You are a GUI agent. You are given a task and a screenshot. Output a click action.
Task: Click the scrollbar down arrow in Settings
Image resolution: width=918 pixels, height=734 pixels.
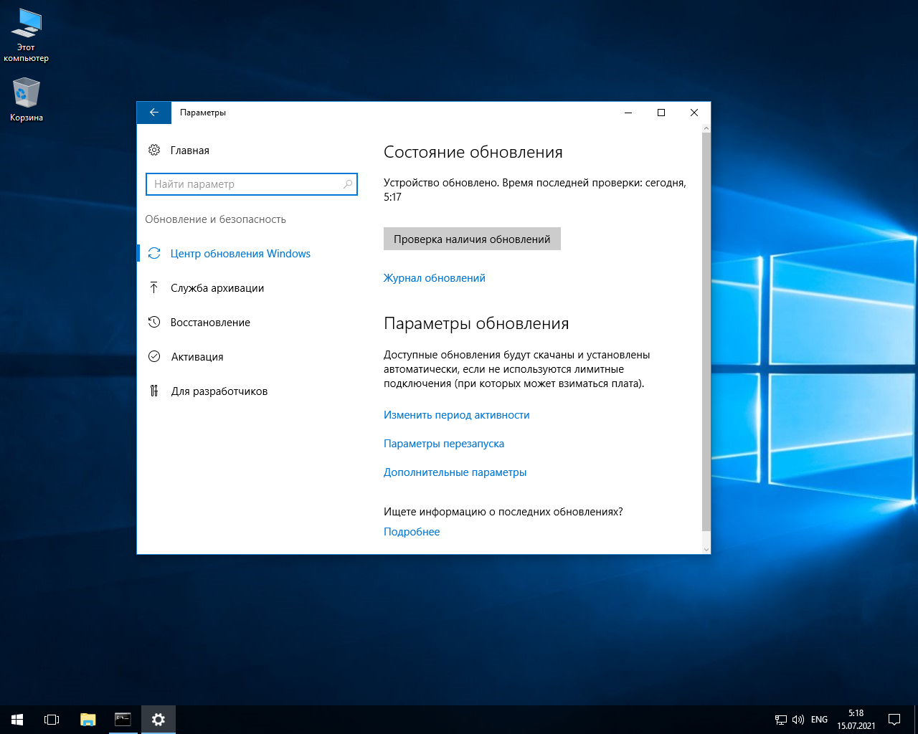point(706,549)
